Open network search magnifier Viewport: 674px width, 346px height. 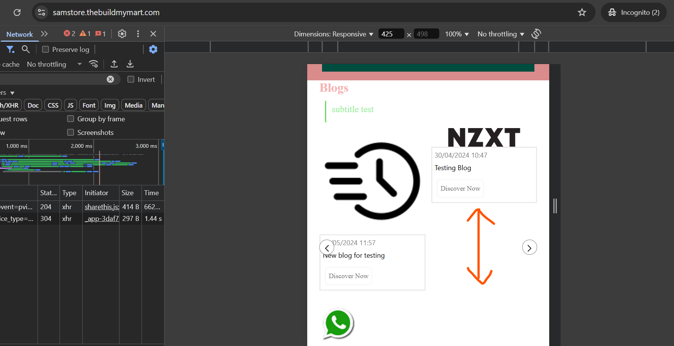(x=25, y=49)
